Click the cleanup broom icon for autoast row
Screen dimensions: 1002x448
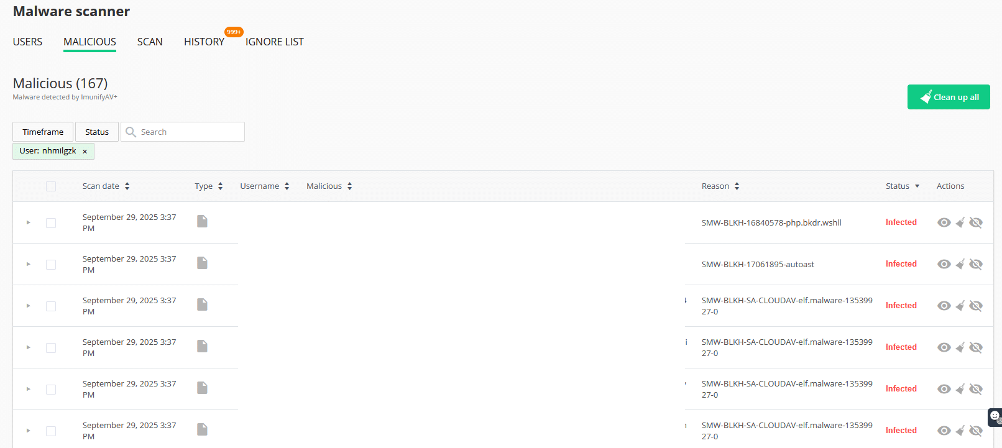coord(960,264)
